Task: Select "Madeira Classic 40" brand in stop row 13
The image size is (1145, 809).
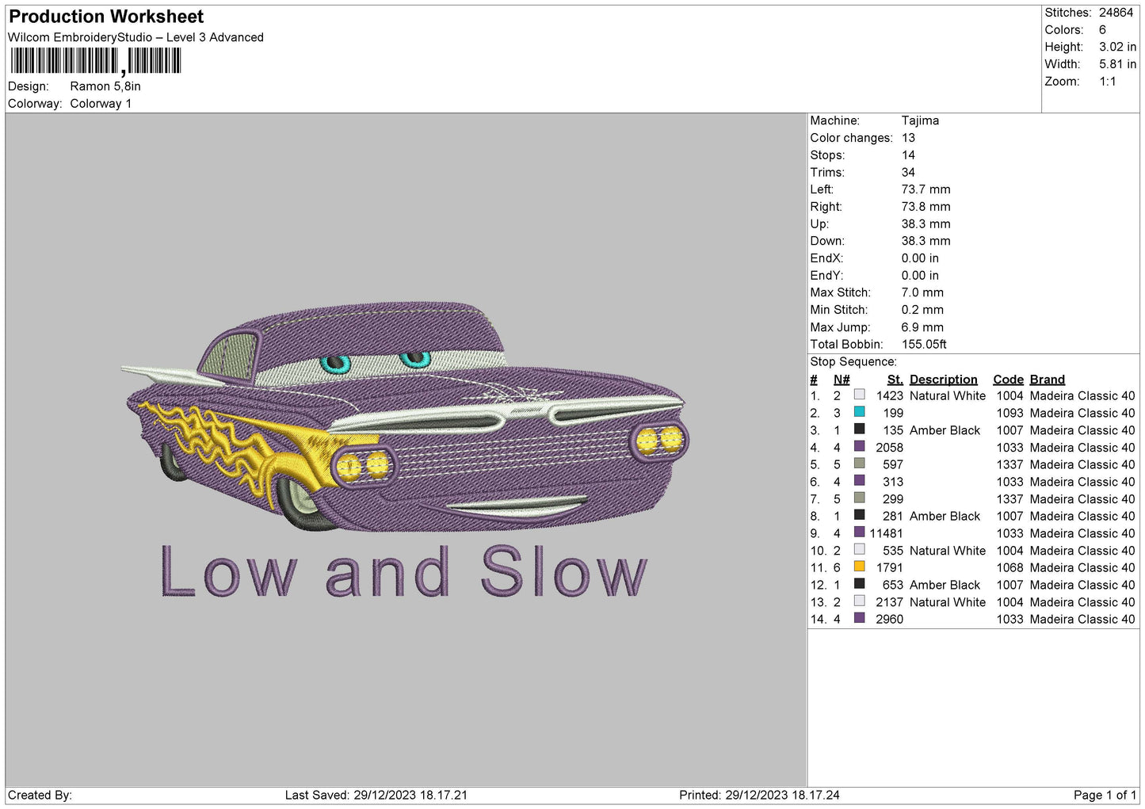Action: (1082, 602)
